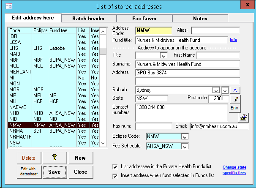This screenshot has width=256, height=188.
Task: Click the Fund fee column header
Action: tap(62, 30)
